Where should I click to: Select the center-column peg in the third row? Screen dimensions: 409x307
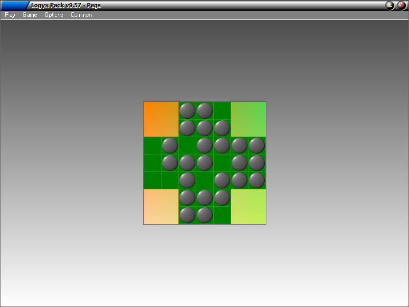(205, 146)
